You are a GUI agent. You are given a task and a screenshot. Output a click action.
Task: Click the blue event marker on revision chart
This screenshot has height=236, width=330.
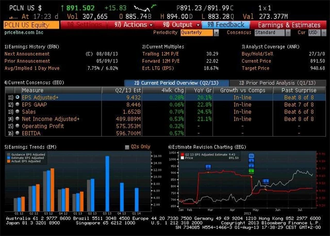208,166
